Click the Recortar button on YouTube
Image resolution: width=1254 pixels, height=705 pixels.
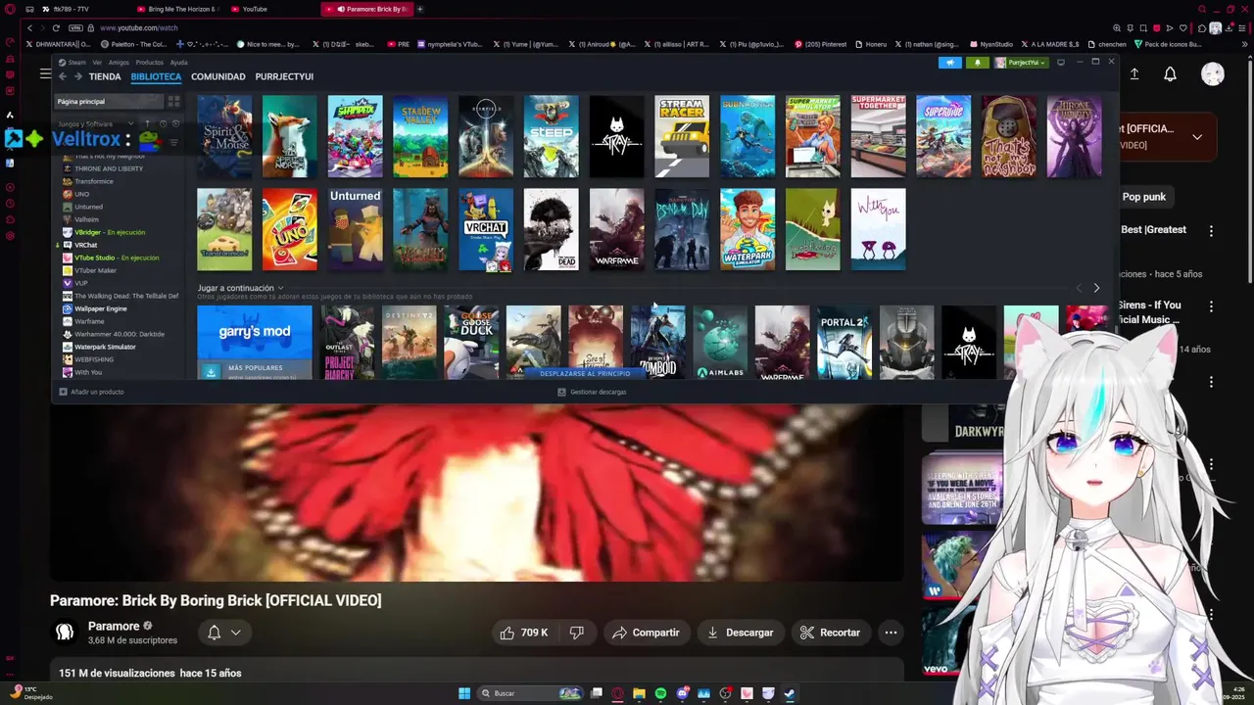point(830,633)
